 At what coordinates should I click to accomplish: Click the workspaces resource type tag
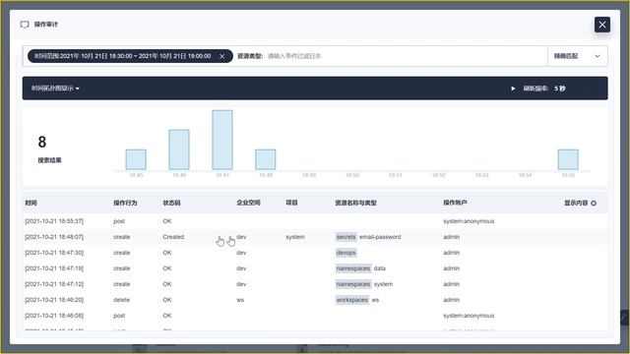(352, 300)
